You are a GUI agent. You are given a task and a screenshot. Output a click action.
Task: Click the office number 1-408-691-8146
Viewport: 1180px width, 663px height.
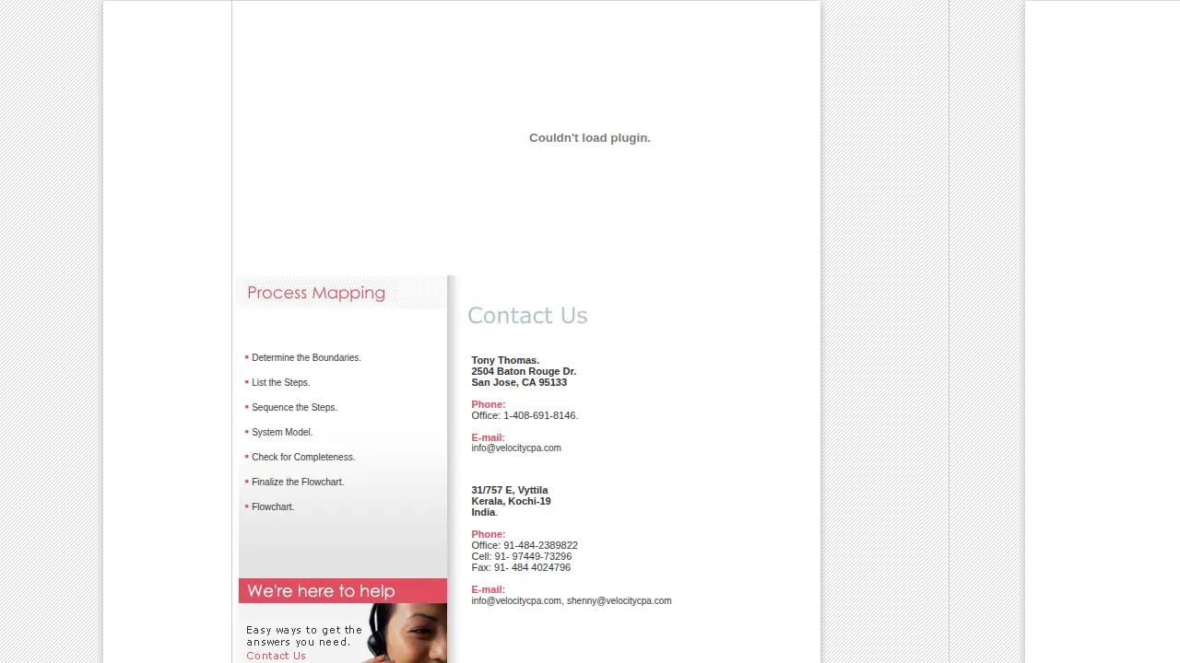tap(540, 415)
